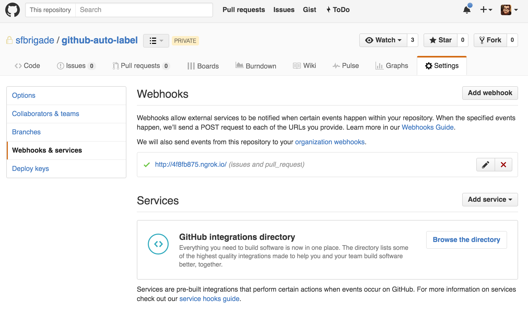Delete the ngrok webhook with red X
Screen dimensions: 528x335
click(503, 165)
